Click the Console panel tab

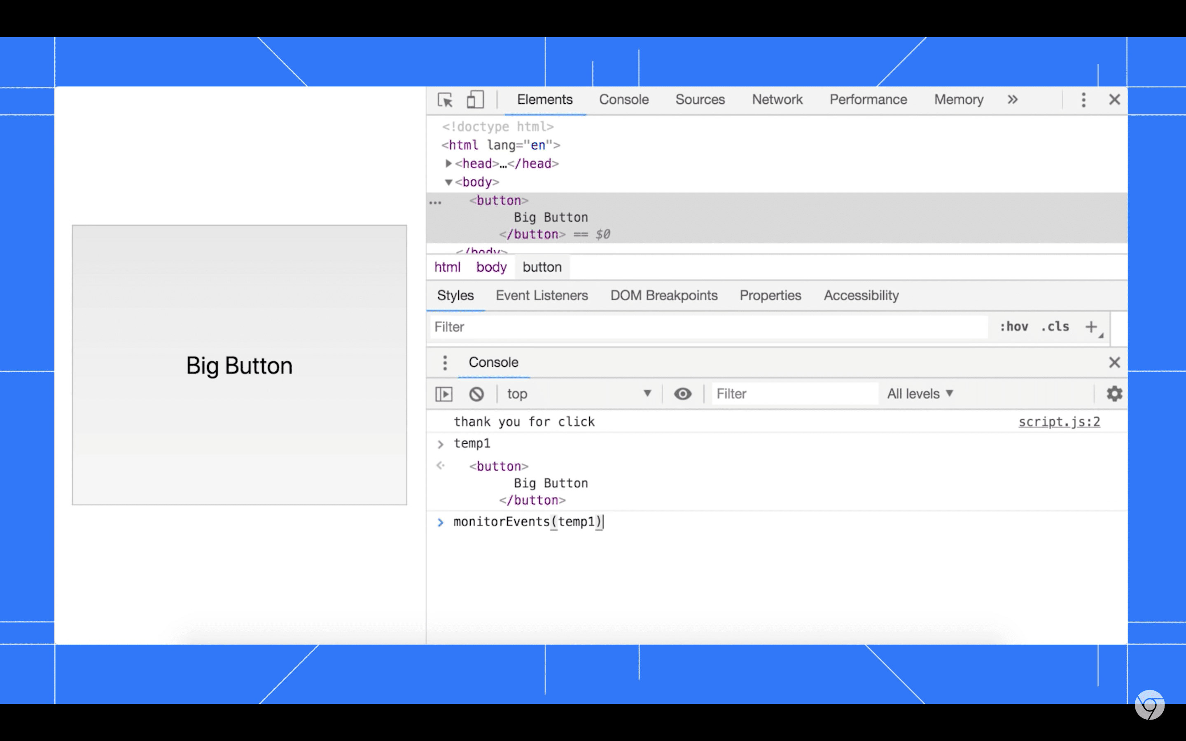(x=623, y=99)
